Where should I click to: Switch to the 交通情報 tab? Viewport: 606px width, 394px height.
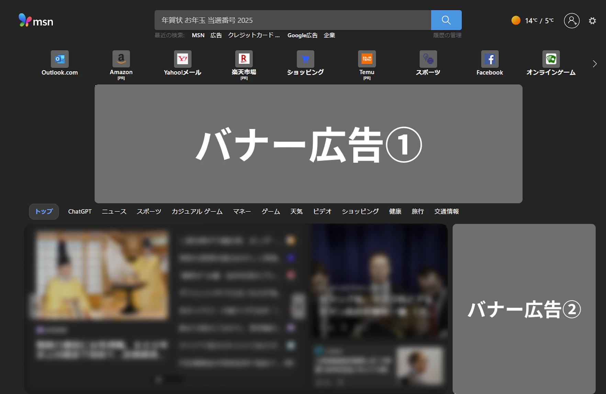(447, 212)
